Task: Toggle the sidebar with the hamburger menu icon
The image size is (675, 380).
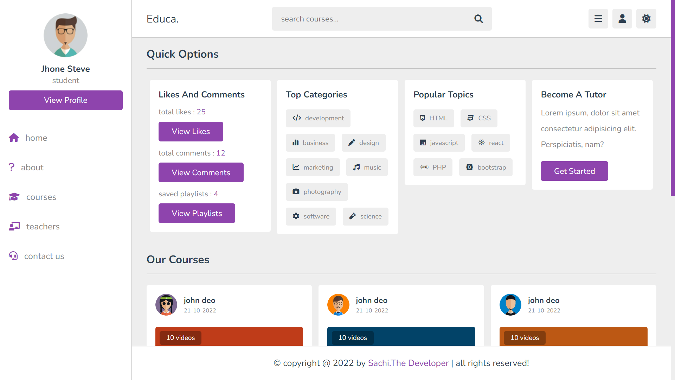Action: (598, 19)
